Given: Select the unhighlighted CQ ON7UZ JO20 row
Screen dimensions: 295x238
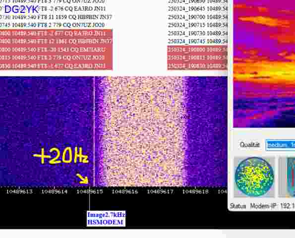Looking at the screenshot, I should [x=52, y=25].
